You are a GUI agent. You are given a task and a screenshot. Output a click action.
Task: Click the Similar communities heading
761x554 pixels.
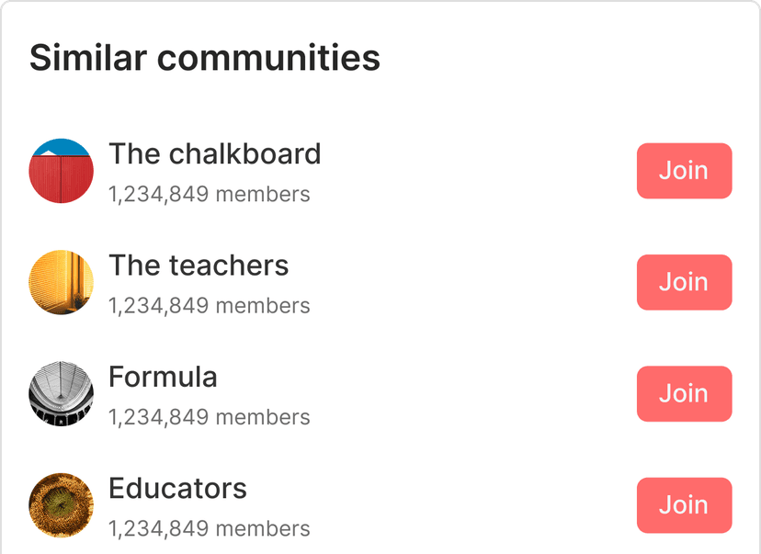click(x=205, y=58)
